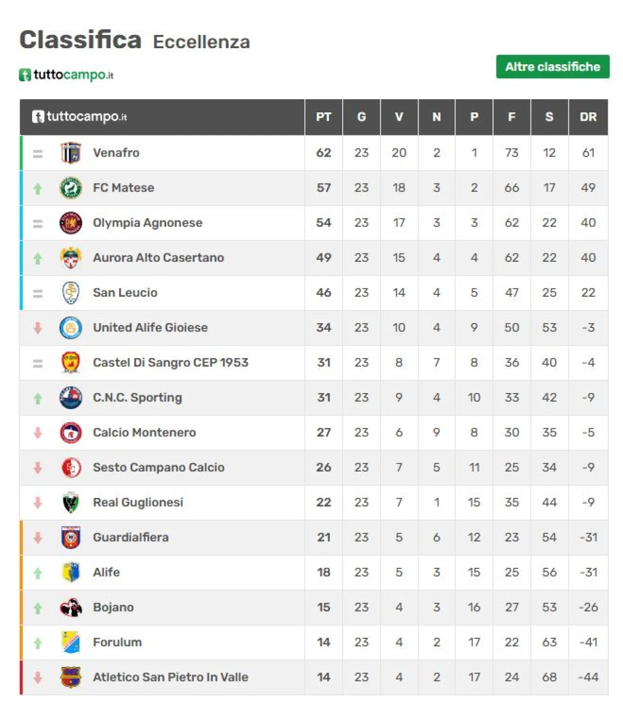Sort by the DR column header
Image resolution: width=623 pixels, height=703 pixels.
[x=588, y=117]
